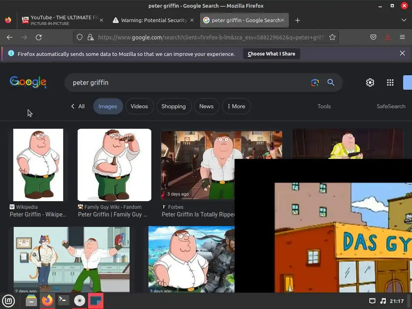Click the disc icon in the panel
Image resolution: width=412 pixels, height=309 pixels.
tap(79, 301)
